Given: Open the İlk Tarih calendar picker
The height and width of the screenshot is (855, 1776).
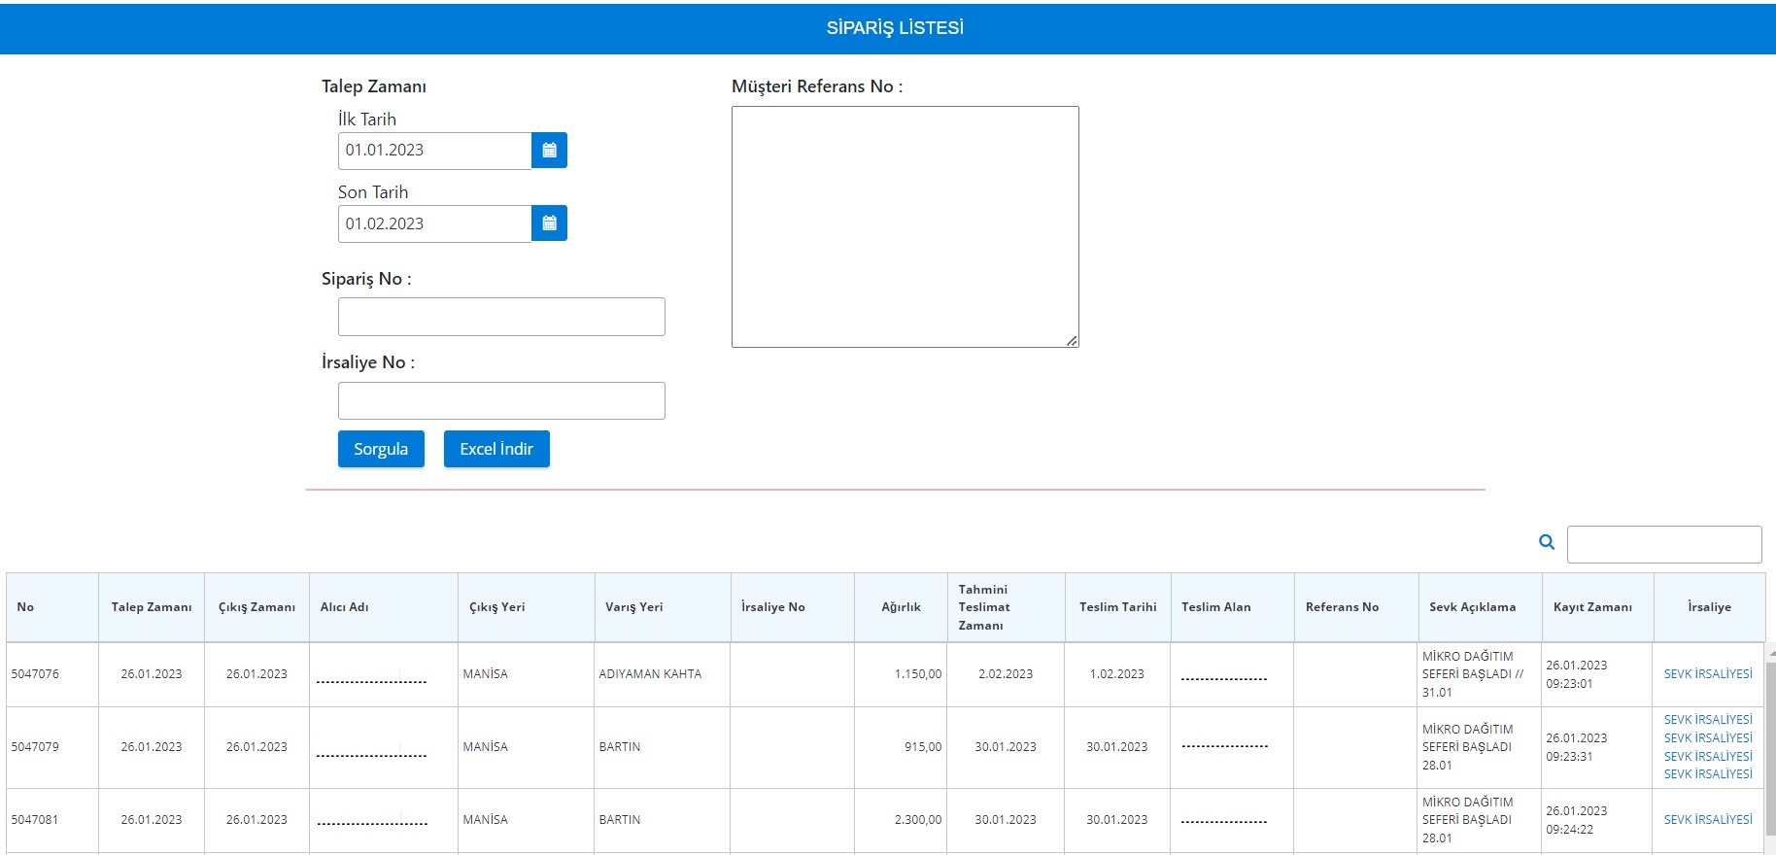Looking at the screenshot, I should coord(549,151).
